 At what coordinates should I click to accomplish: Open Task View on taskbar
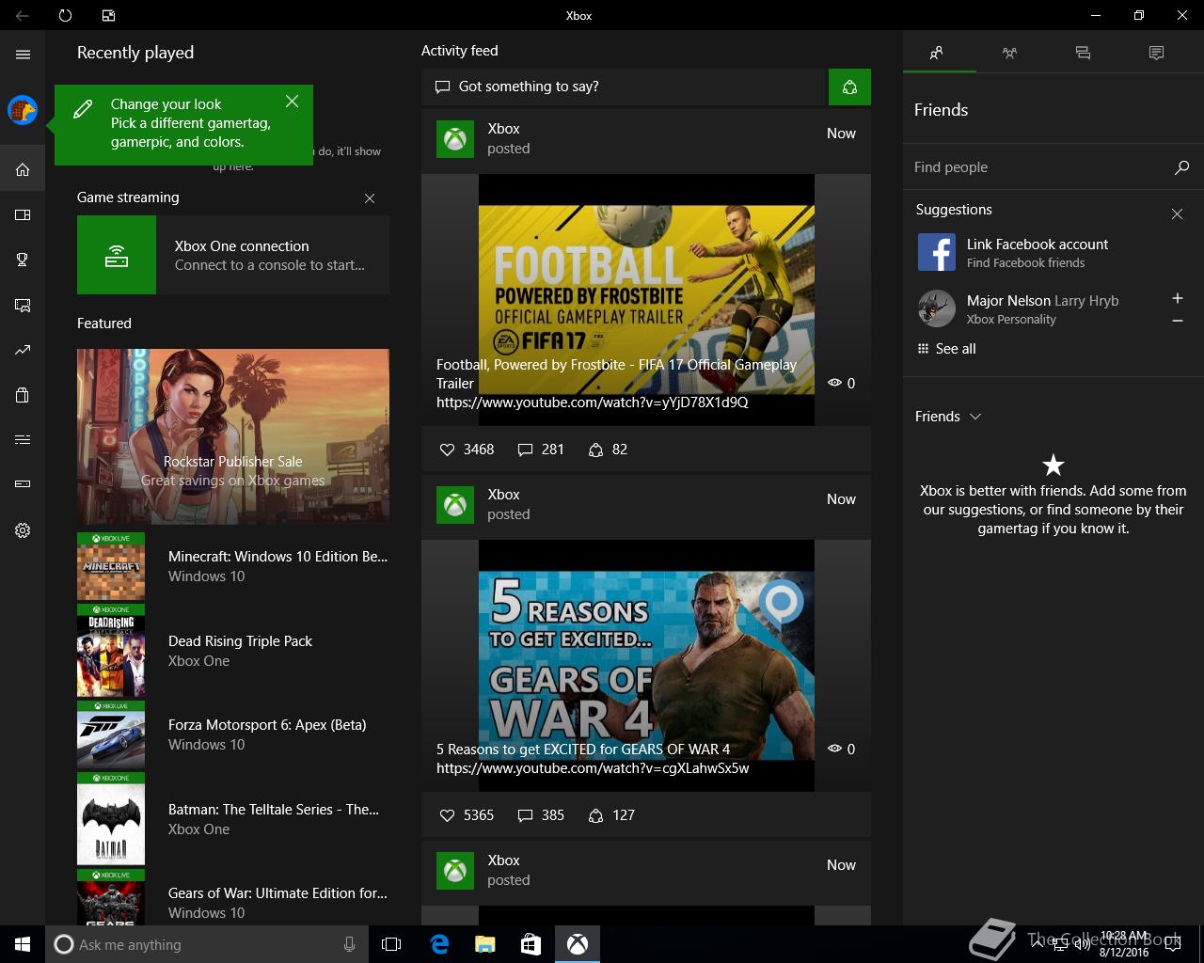click(391, 944)
